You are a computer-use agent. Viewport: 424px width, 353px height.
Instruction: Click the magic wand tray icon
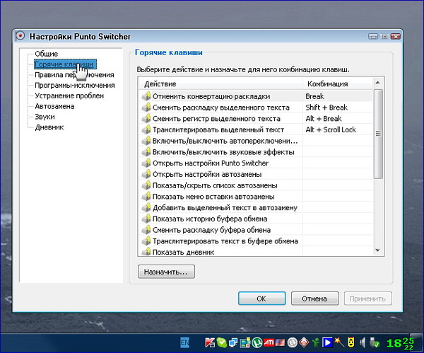point(339,342)
